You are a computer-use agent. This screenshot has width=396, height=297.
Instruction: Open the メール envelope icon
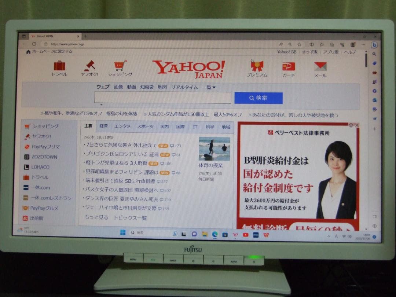[320, 67]
